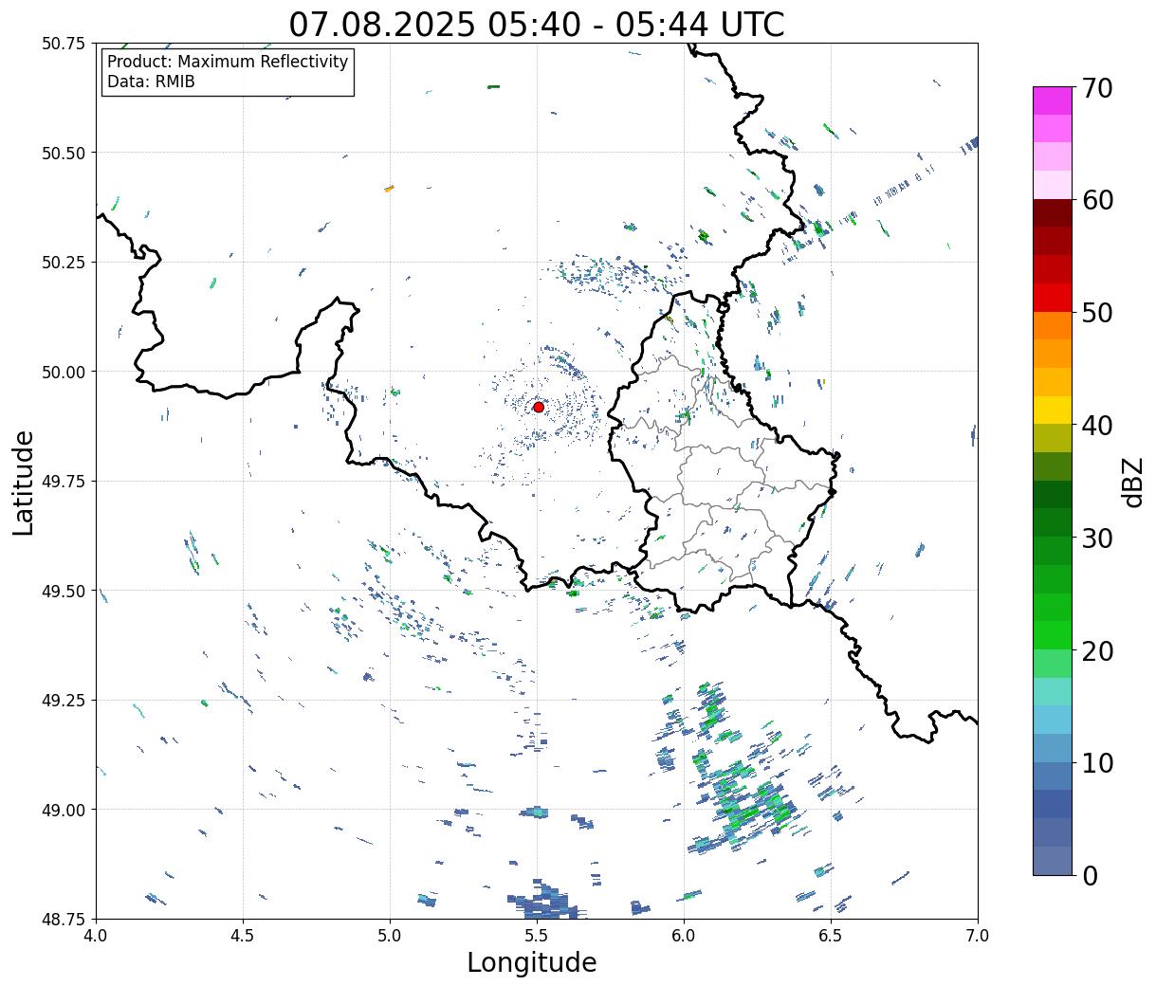Click the latitude tick label 49.00
Viewport: 1156px width, 986px height.
(64, 810)
